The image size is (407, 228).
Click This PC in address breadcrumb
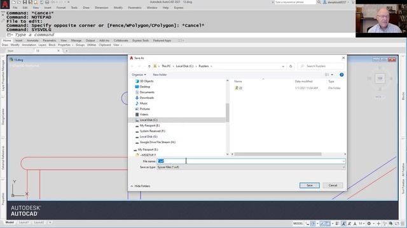[166, 66]
